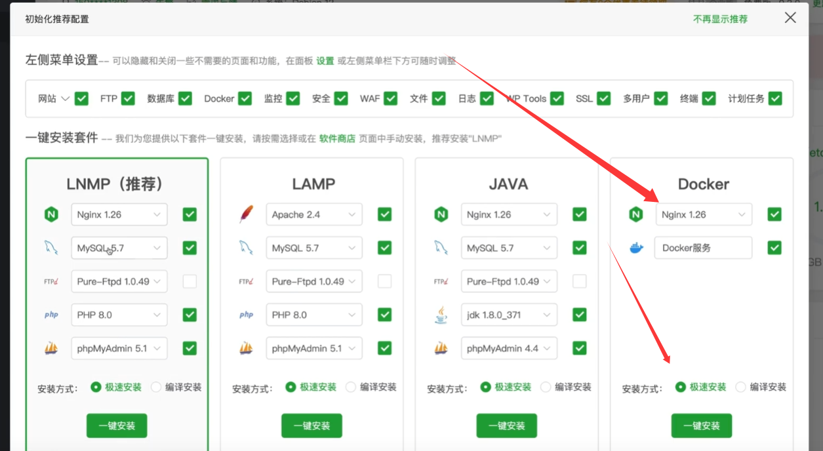
Task: Click the php icon in LAMP card
Action: point(246,315)
